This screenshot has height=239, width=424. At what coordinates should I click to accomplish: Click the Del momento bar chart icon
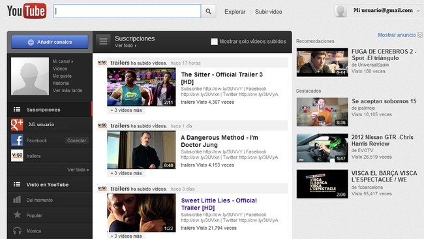point(17,200)
